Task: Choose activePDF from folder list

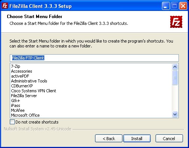Action: click(x=20, y=76)
